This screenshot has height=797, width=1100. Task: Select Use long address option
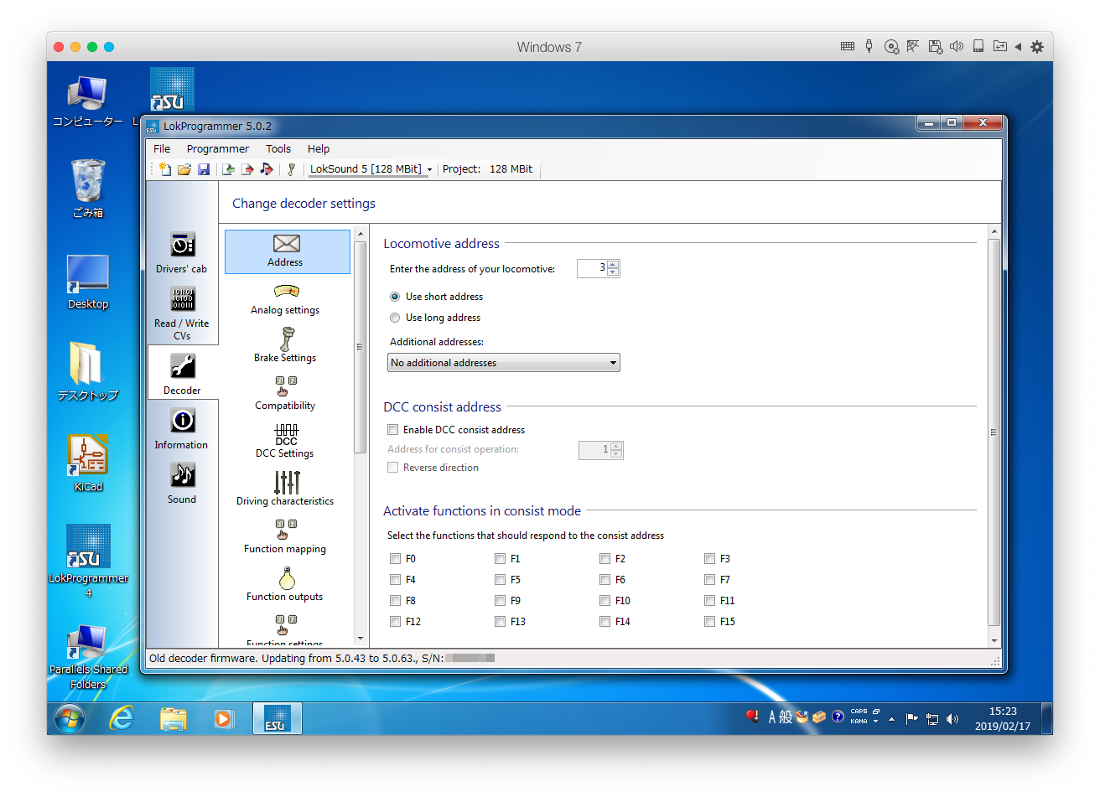coord(395,318)
